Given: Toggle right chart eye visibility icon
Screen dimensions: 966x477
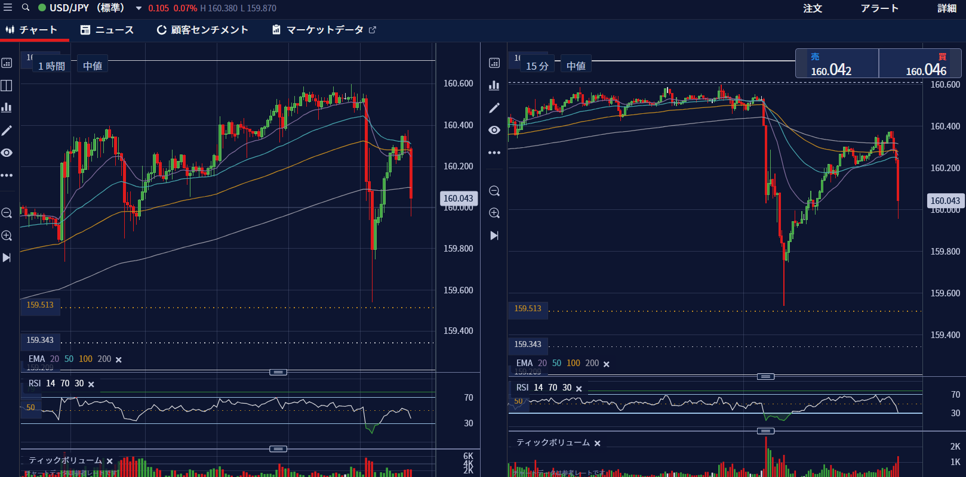Looking at the screenshot, I should pyautogui.click(x=494, y=130).
